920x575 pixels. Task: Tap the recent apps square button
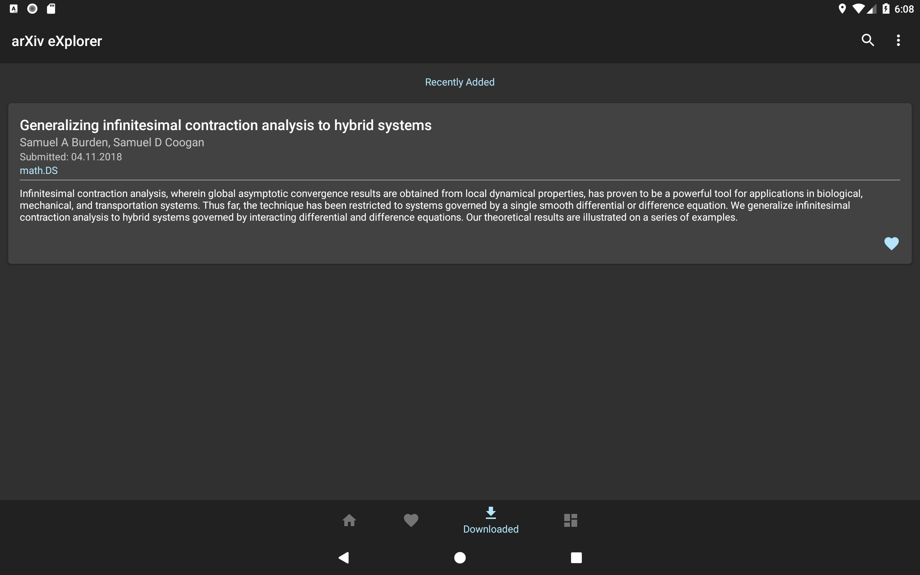tap(576, 557)
